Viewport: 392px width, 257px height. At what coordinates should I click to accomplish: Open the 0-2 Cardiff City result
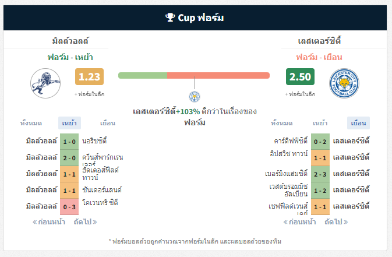click(320, 142)
